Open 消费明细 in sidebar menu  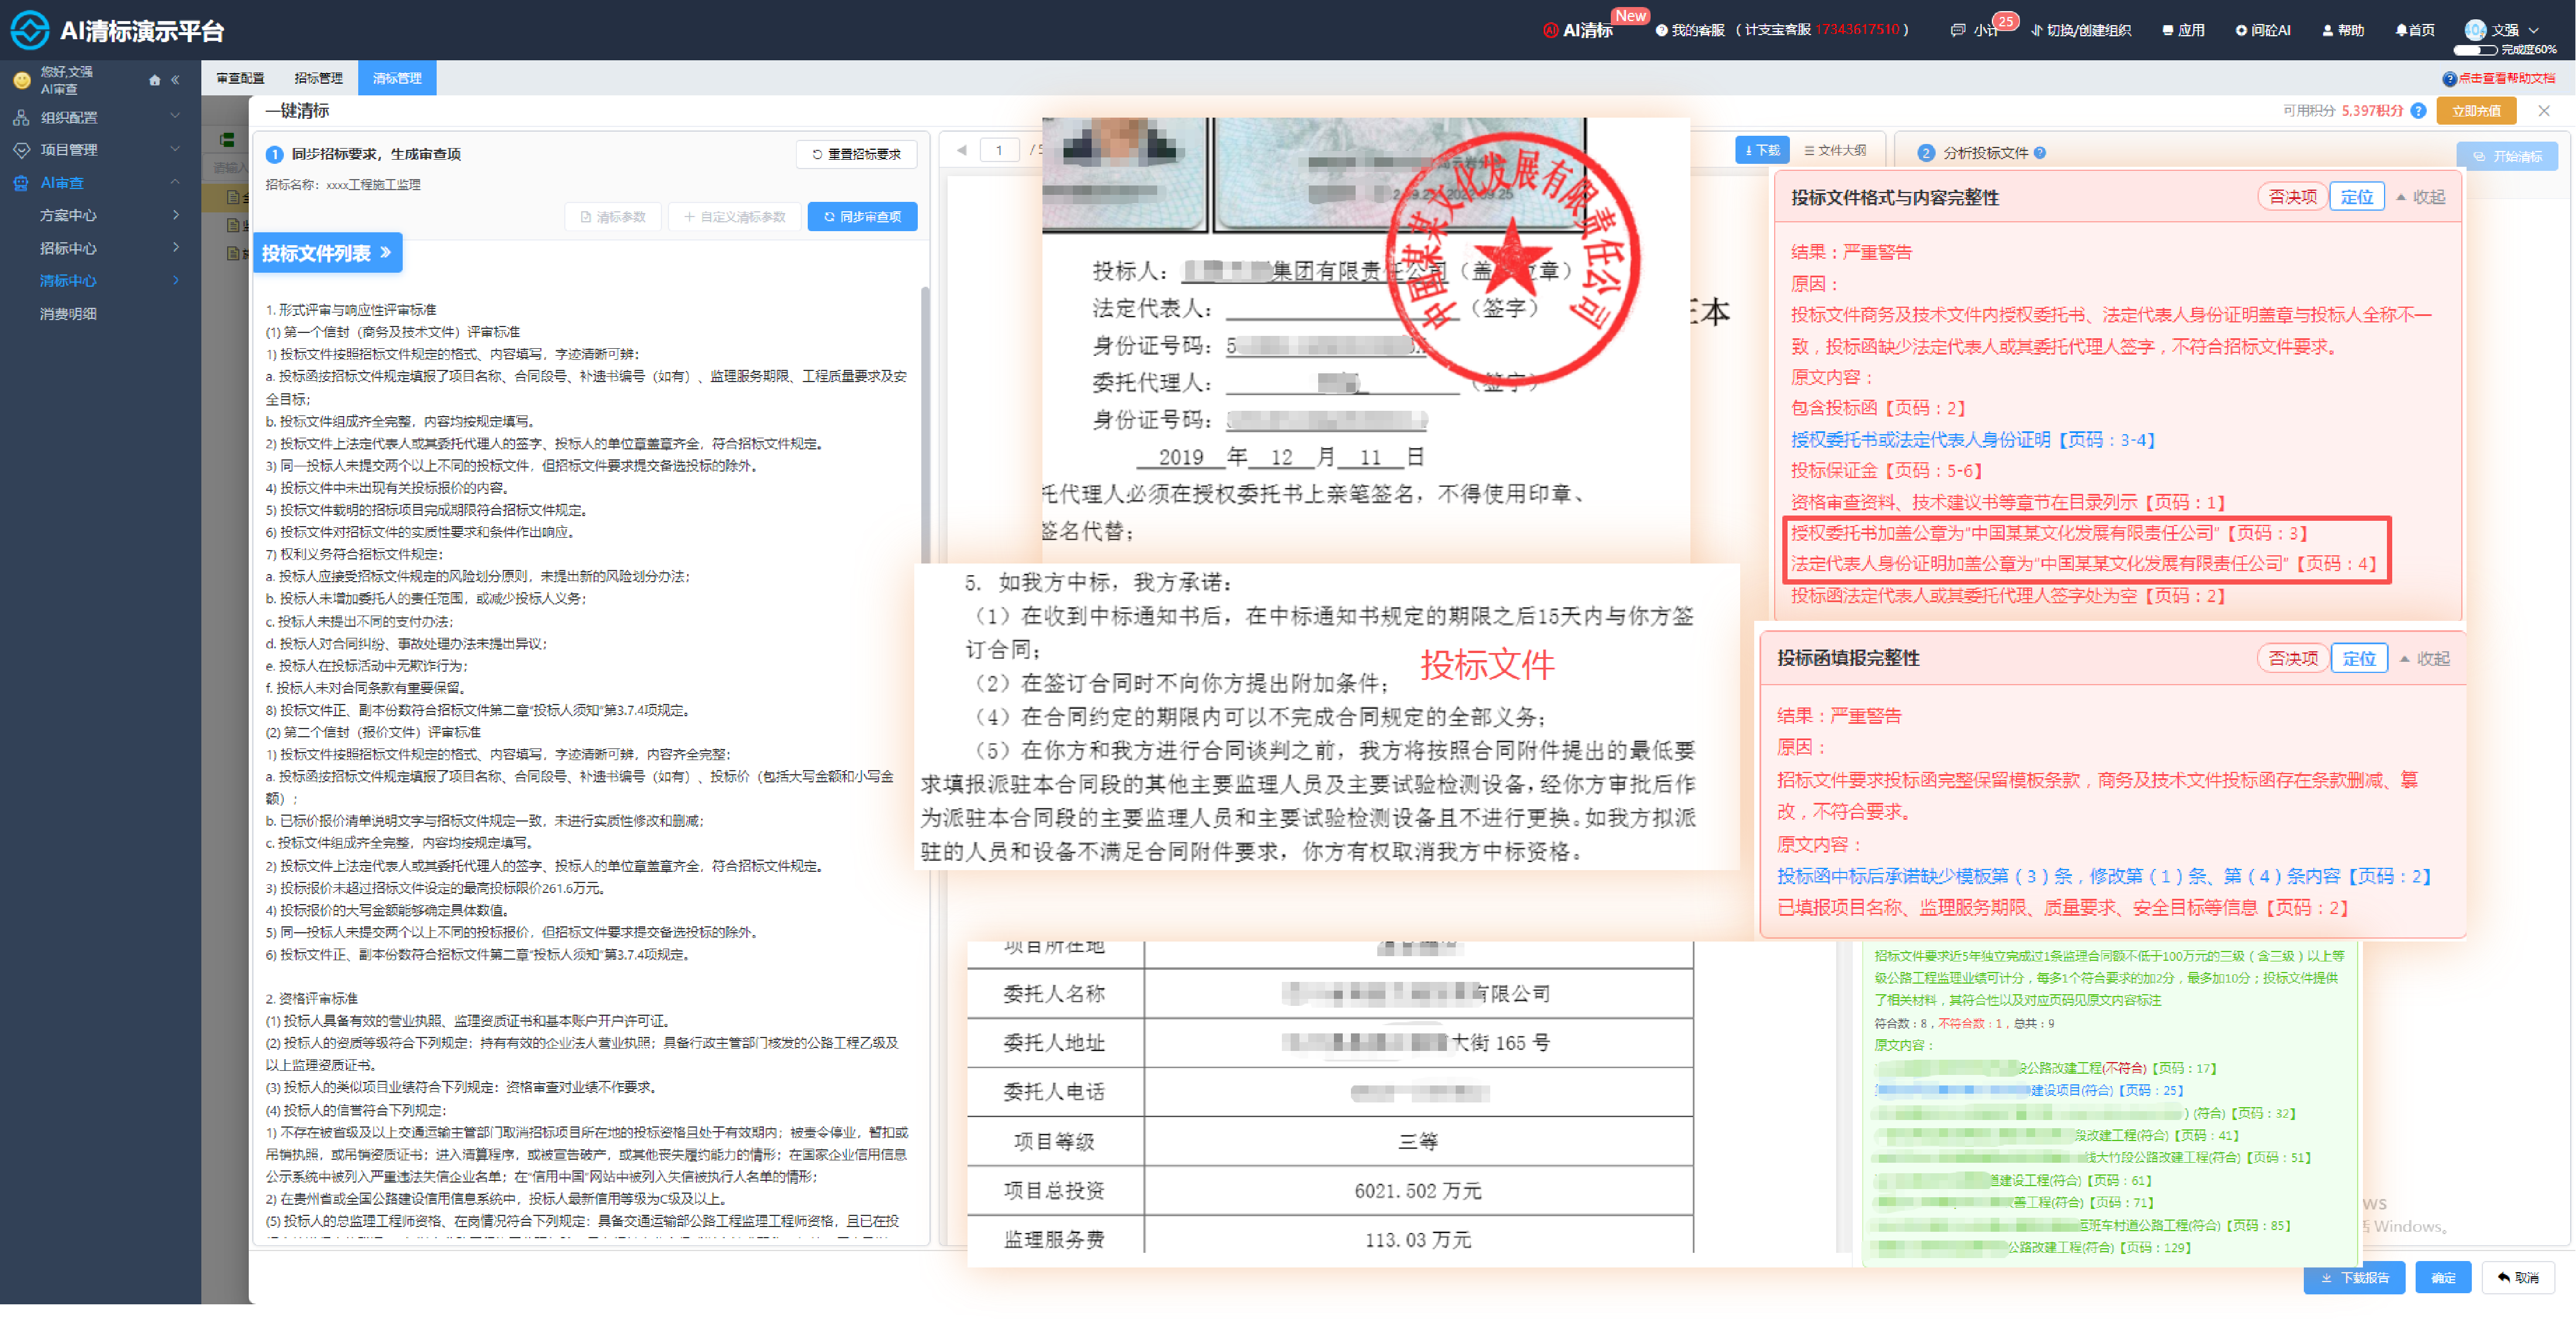tap(68, 314)
